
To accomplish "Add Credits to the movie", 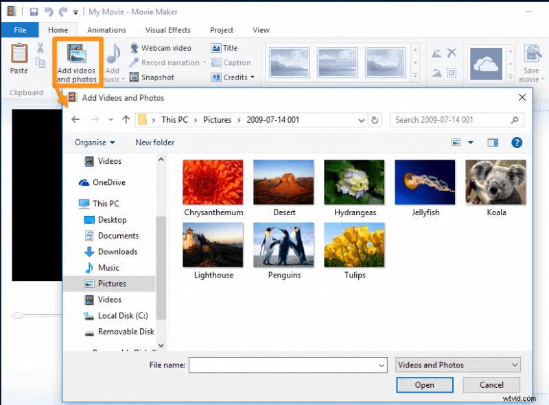I will (x=231, y=77).
